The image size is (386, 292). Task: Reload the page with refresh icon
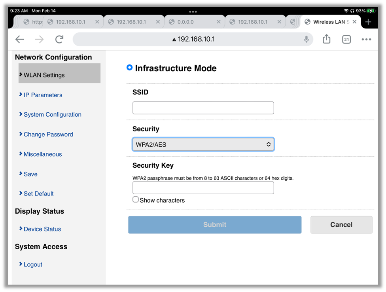(x=59, y=39)
